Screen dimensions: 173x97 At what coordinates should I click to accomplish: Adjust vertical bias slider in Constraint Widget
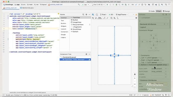coord(140,41)
